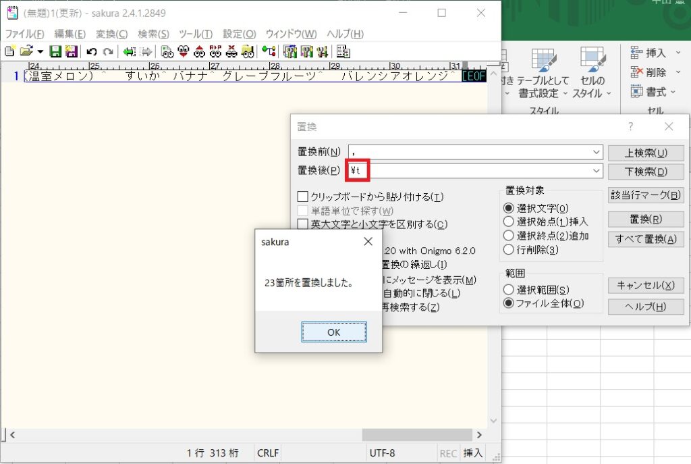Select 選択終点(2)追加 radio option

(509, 236)
